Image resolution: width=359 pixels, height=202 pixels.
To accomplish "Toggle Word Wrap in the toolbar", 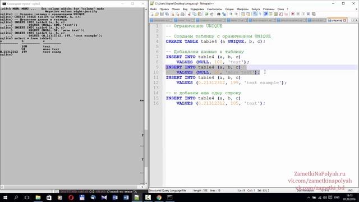I will coord(255,14).
